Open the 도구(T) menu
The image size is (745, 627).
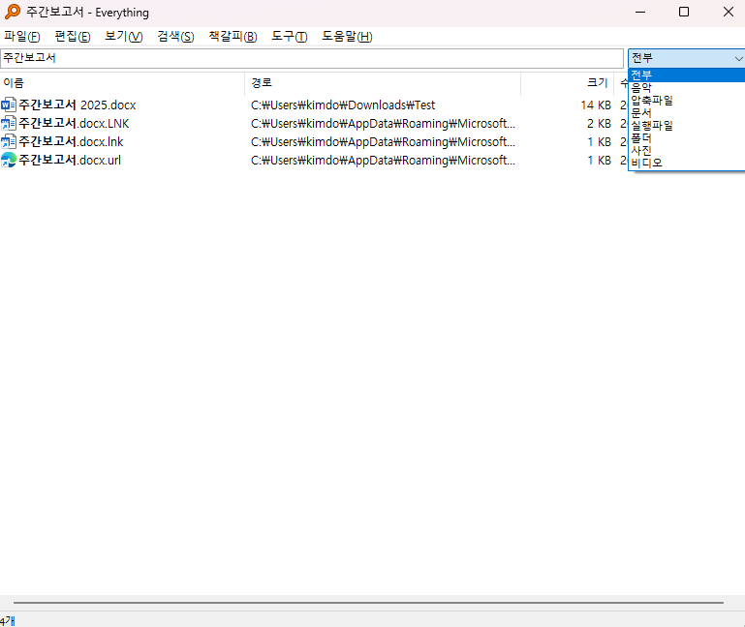tap(290, 37)
